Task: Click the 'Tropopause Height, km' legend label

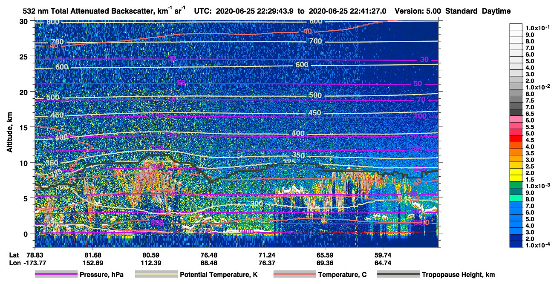Action: (458, 275)
